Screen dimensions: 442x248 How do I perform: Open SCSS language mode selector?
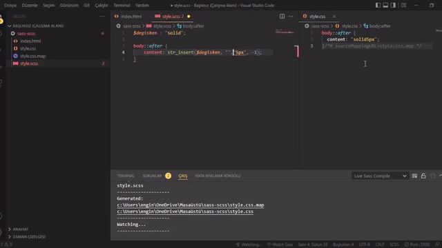tap(394, 245)
